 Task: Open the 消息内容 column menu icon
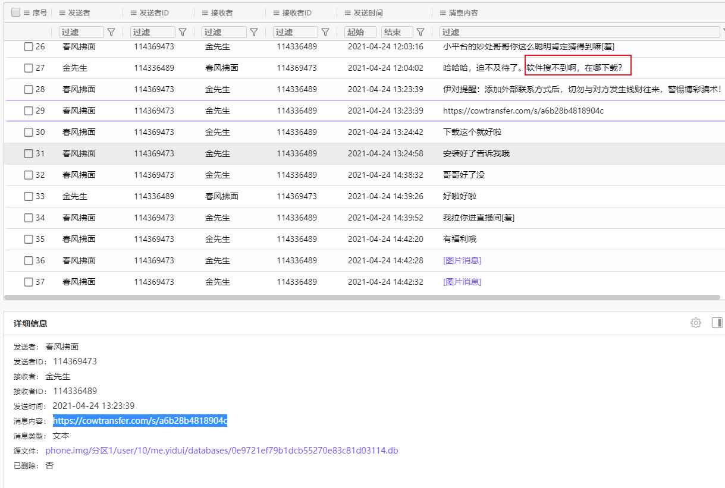443,12
